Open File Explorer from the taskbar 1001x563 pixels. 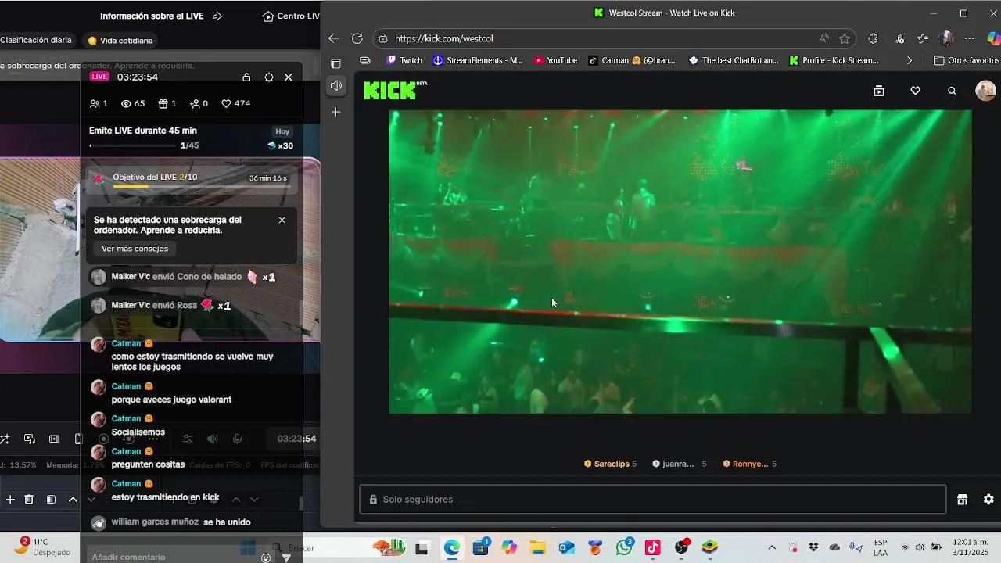537,547
